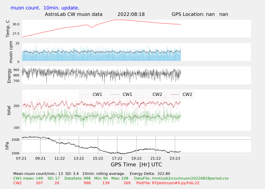265x189 pixels.
Task: Click the 'muon cpm' axis label
Action: click(11, 52)
